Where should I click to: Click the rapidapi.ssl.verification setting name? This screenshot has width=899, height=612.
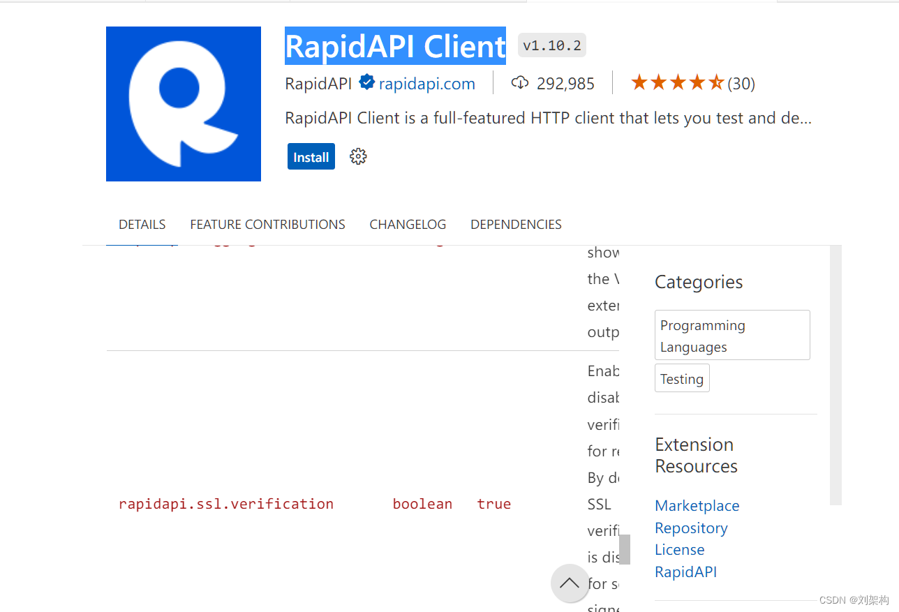[226, 504]
